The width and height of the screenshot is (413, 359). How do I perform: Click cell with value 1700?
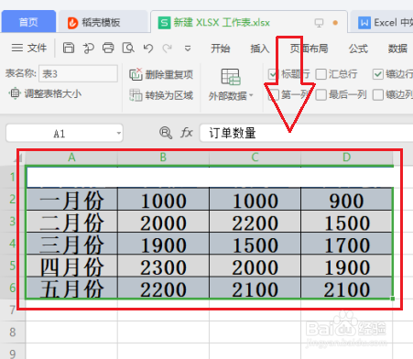[346, 244]
